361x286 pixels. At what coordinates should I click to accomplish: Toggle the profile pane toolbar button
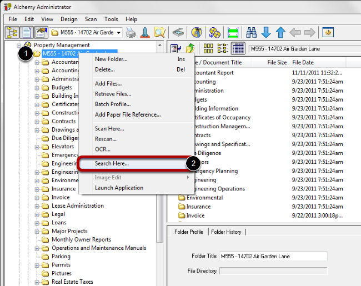point(41,32)
